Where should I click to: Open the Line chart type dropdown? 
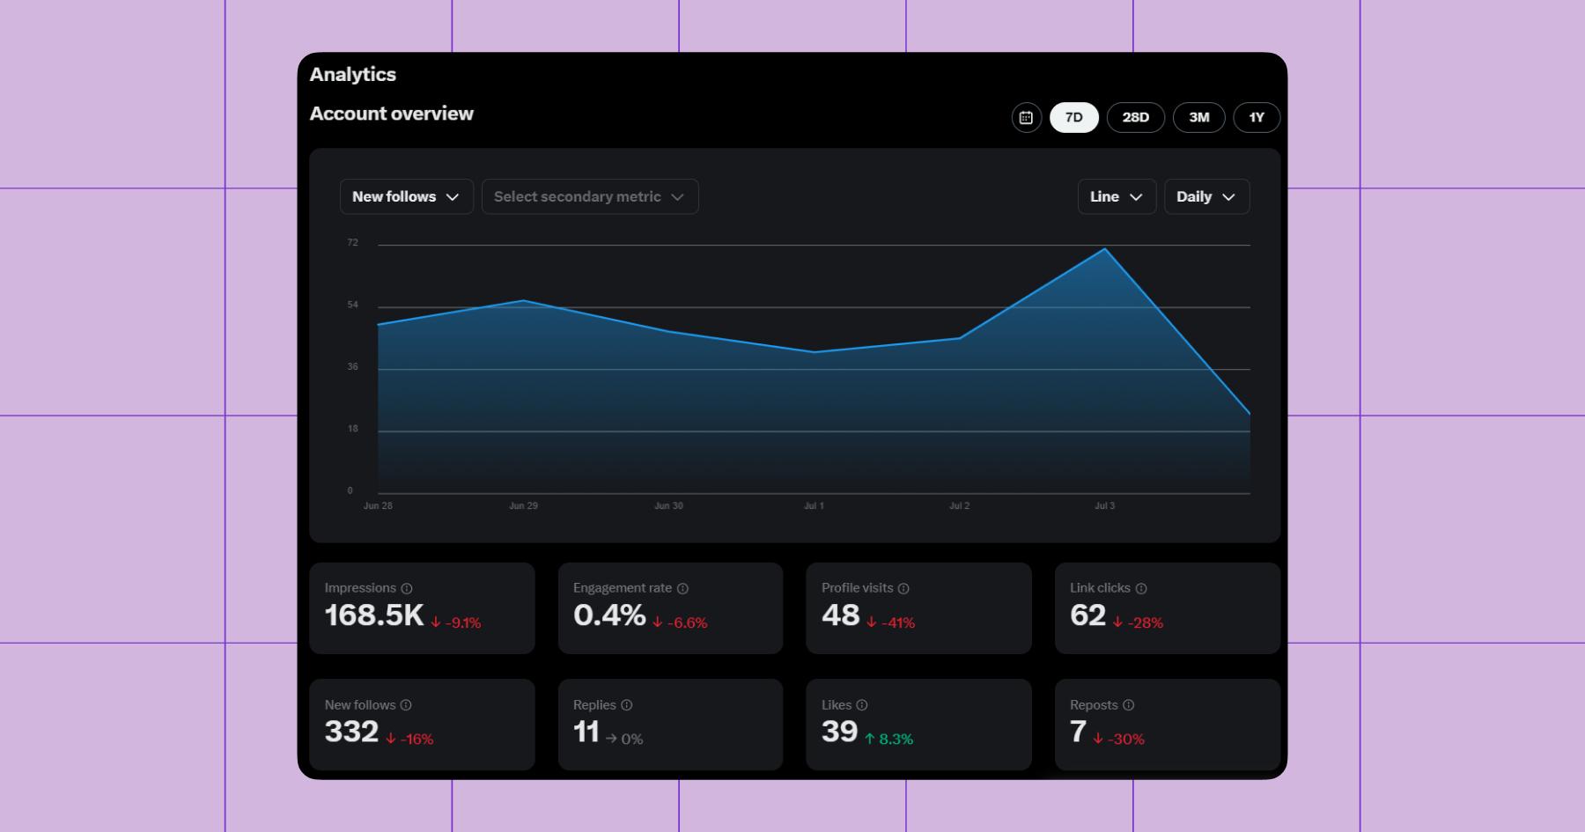point(1117,196)
